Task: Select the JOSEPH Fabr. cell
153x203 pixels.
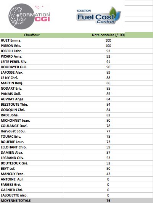Action: coord(32,51)
